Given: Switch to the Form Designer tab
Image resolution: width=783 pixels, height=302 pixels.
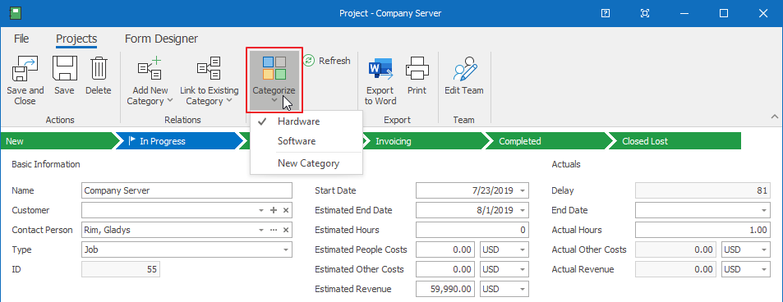Looking at the screenshot, I should (161, 39).
